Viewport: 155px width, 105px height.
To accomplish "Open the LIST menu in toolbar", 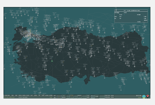I will [31, 96].
